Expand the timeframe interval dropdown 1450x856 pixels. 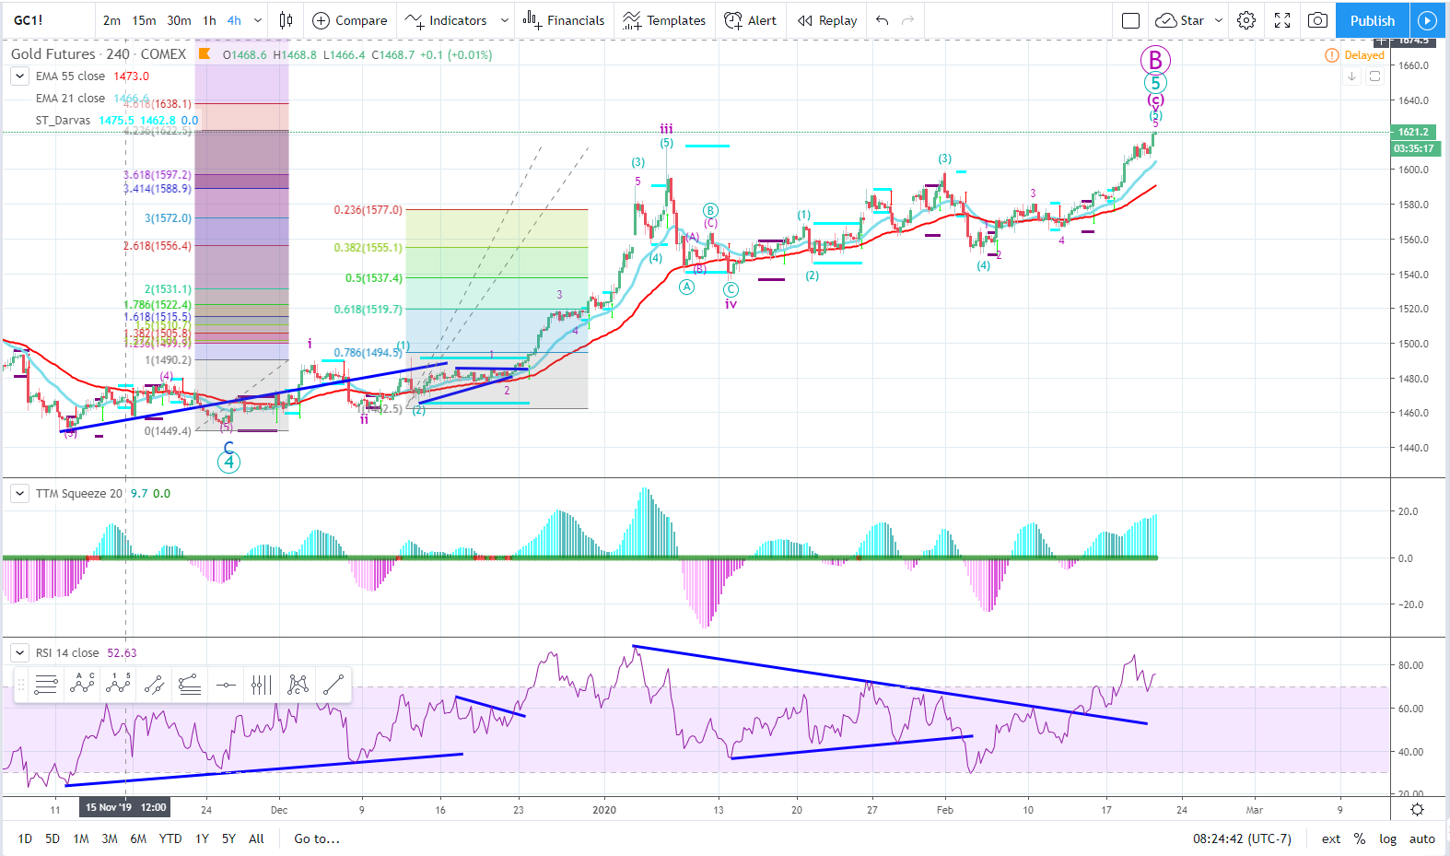click(258, 20)
